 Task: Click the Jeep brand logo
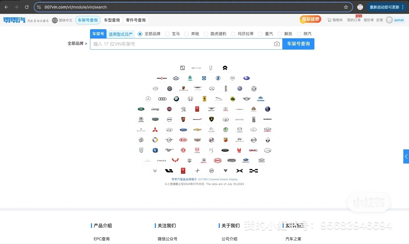click(x=155, y=109)
